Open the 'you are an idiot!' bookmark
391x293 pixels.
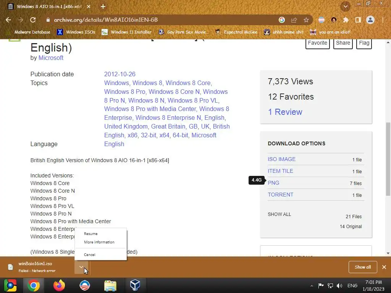(330, 32)
